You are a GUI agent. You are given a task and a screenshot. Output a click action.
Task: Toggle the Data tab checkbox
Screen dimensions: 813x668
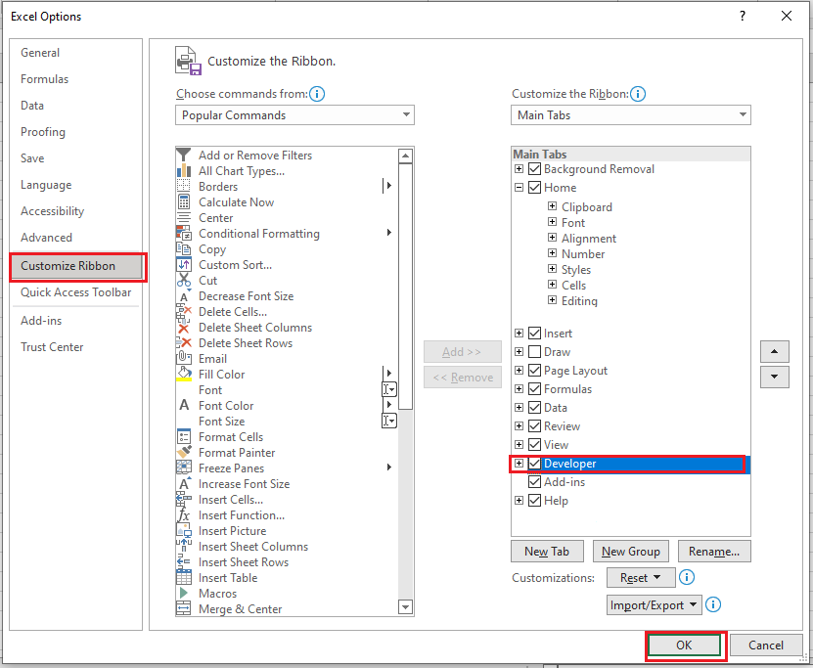click(x=534, y=407)
